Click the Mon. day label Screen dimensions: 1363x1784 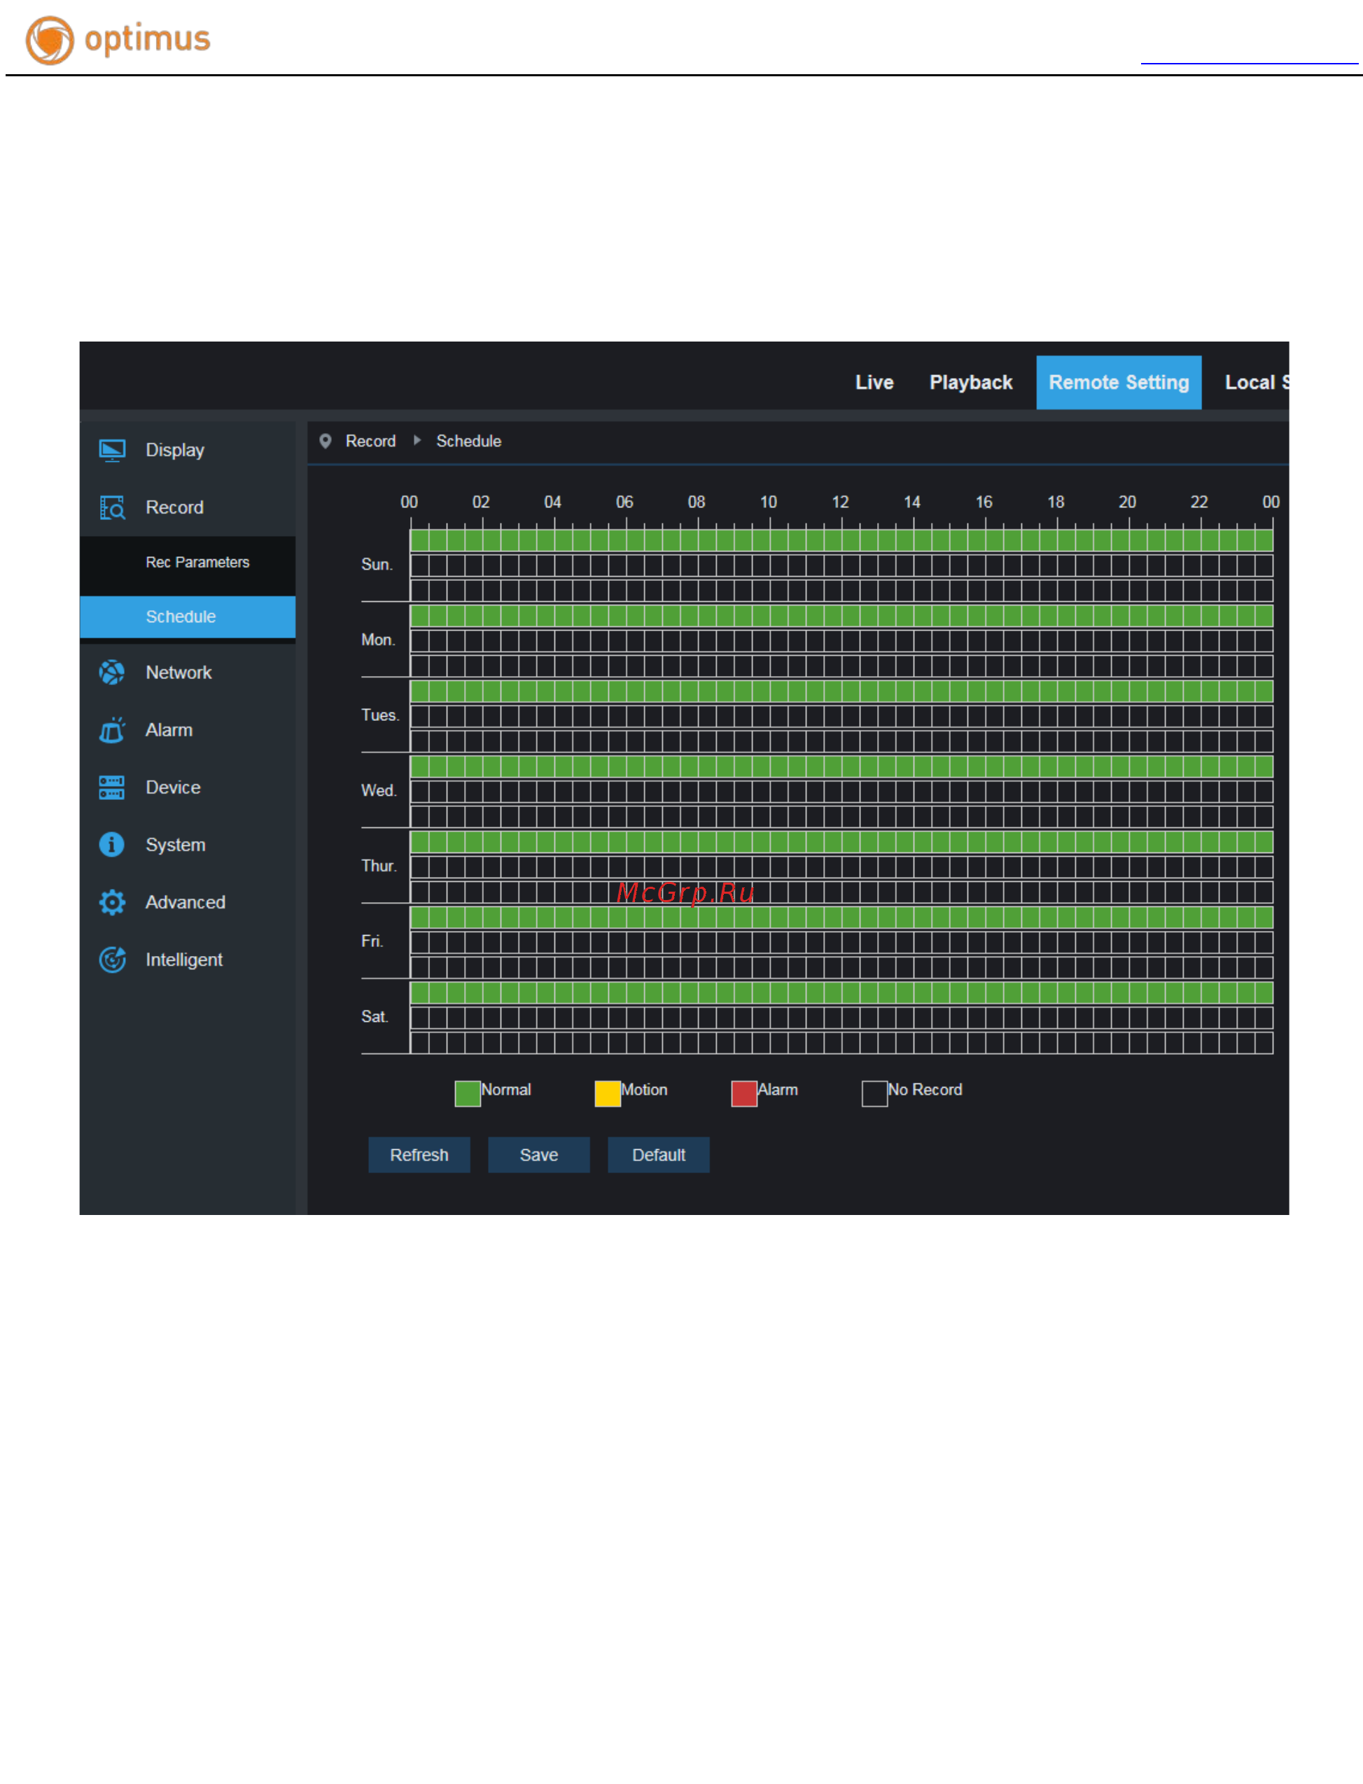point(378,640)
